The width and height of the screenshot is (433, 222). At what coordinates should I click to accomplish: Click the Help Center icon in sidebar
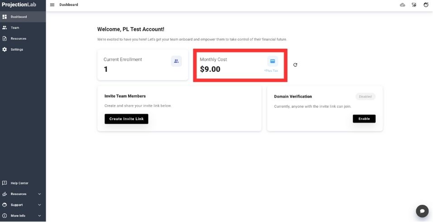point(5,183)
